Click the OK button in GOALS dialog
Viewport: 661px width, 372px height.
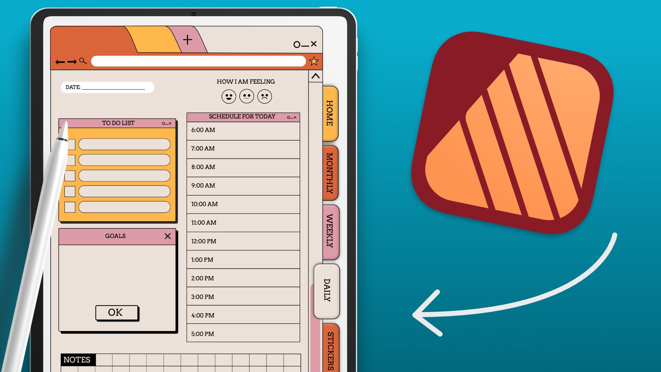coord(115,312)
